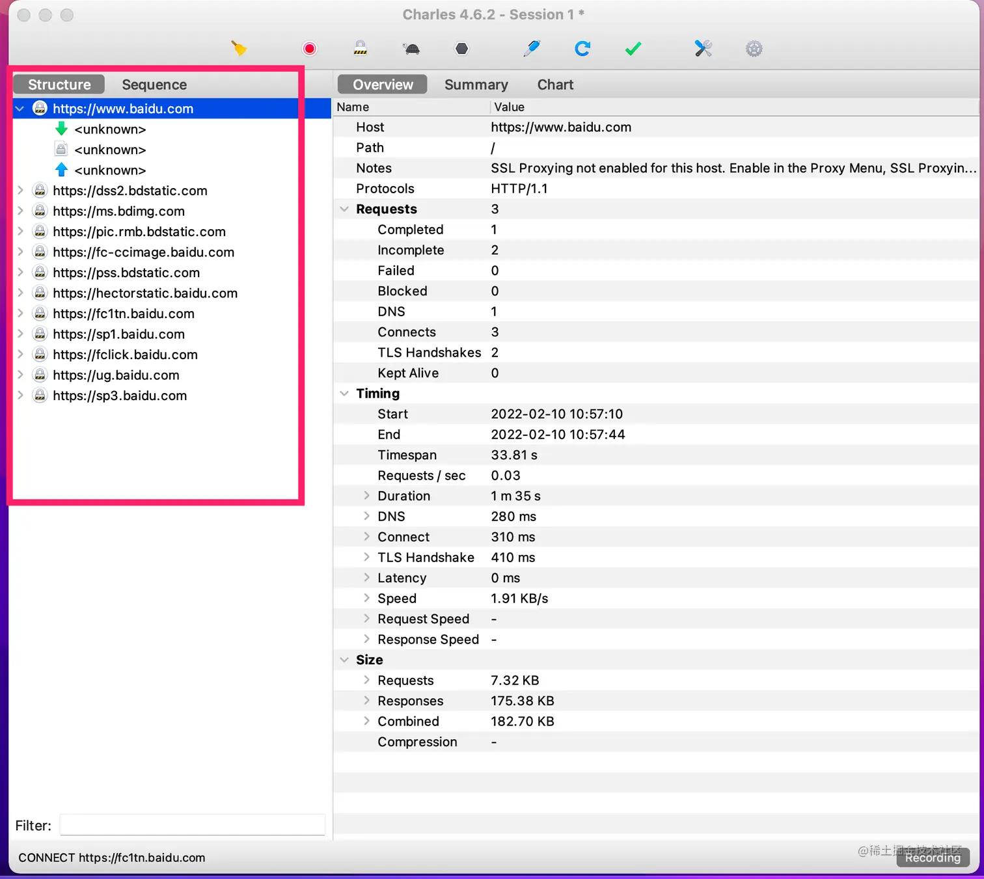Click the Value column header
984x879 pixels.
(x=734, y=107)
